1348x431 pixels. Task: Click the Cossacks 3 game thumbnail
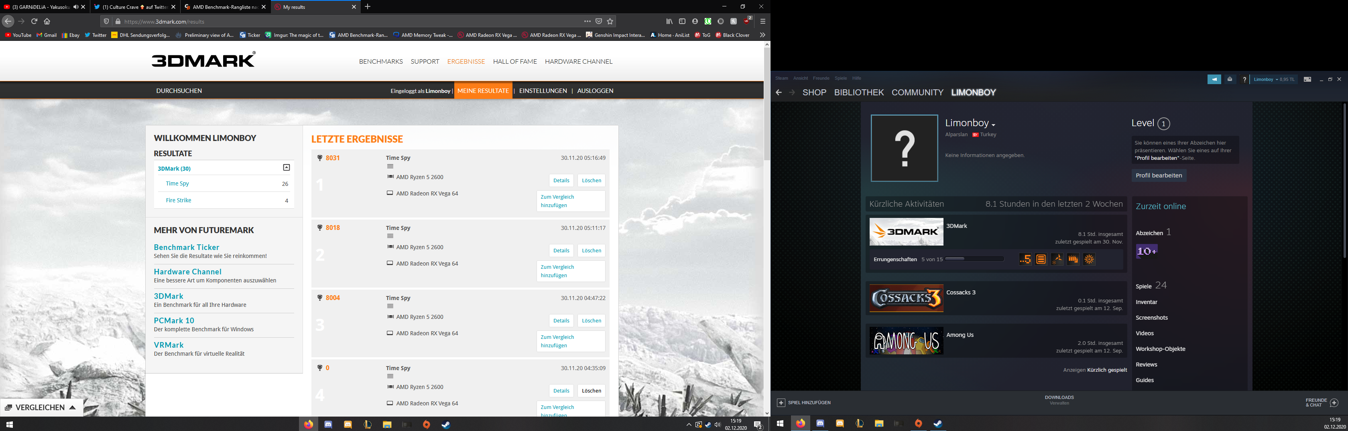pos(906,298)
